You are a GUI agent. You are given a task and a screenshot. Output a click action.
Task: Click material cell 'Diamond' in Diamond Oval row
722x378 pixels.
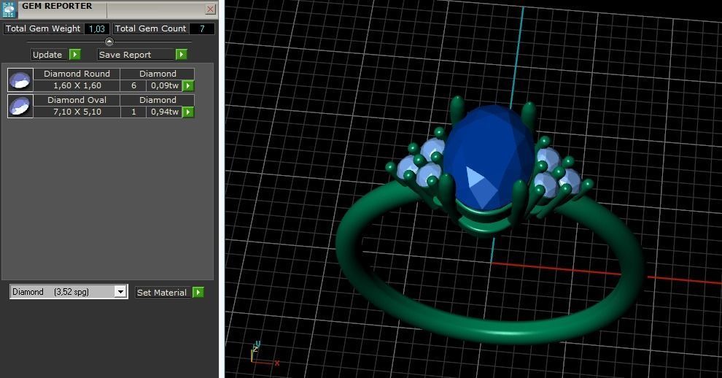coord(158,100)
